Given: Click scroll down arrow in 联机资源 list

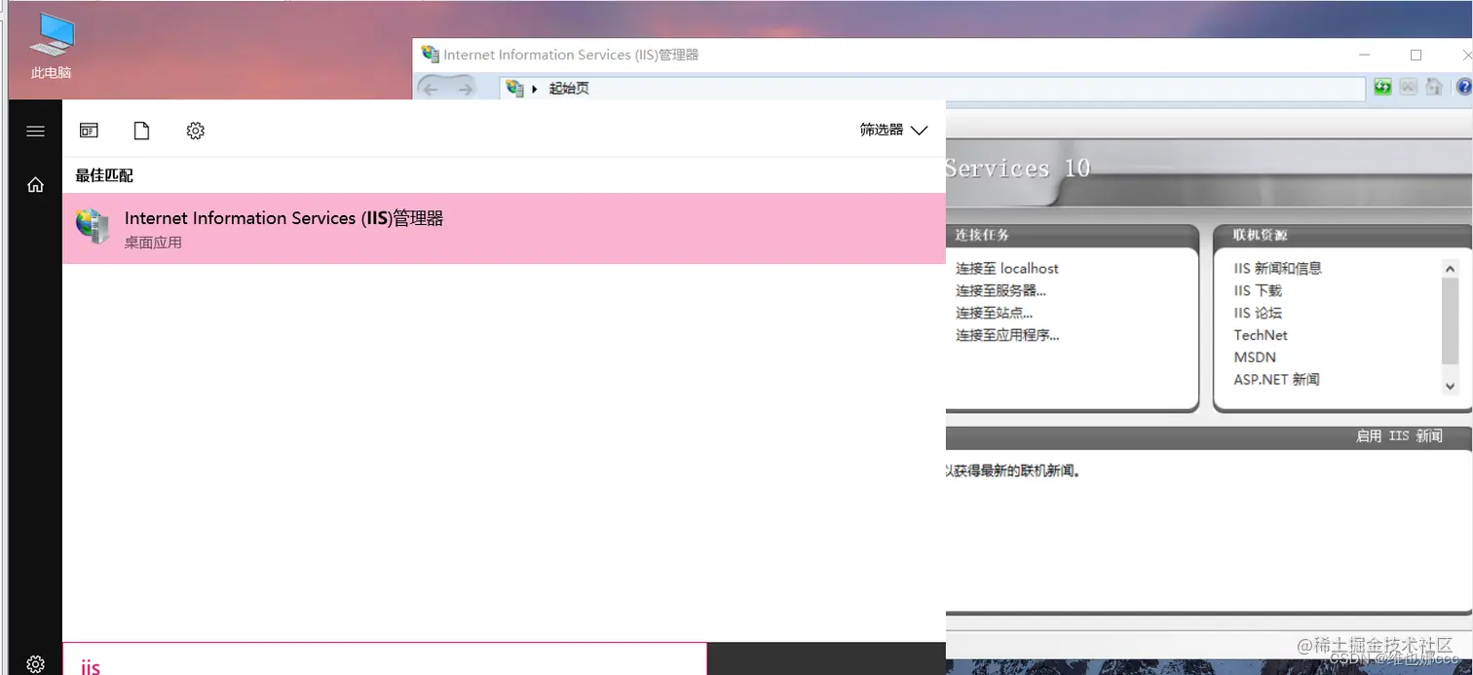Looking at the screenshot, I should [1450, 387].
